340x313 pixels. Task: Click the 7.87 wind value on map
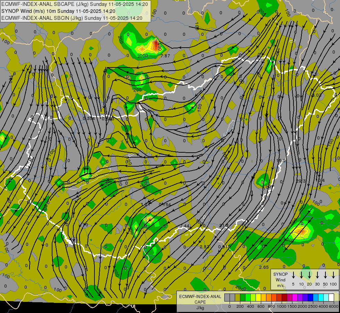(166, 56)
